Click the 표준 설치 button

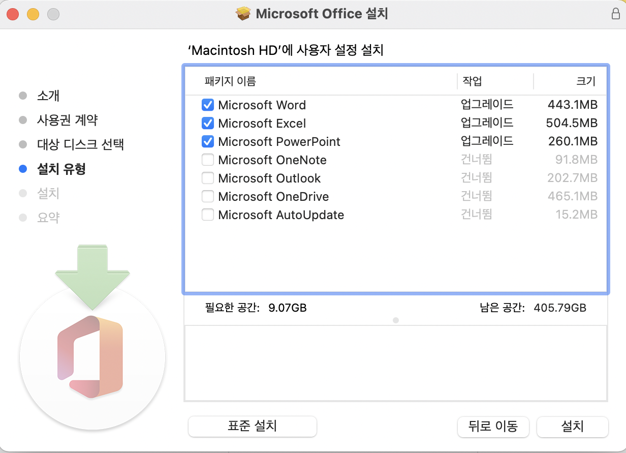pyautogui.click(x=253, y=426)
